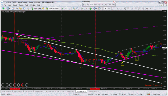This screenshot has height=96, width=168.
Task: Toggle the Auto Scroll chart icon
Action: (x=82, y=8)
